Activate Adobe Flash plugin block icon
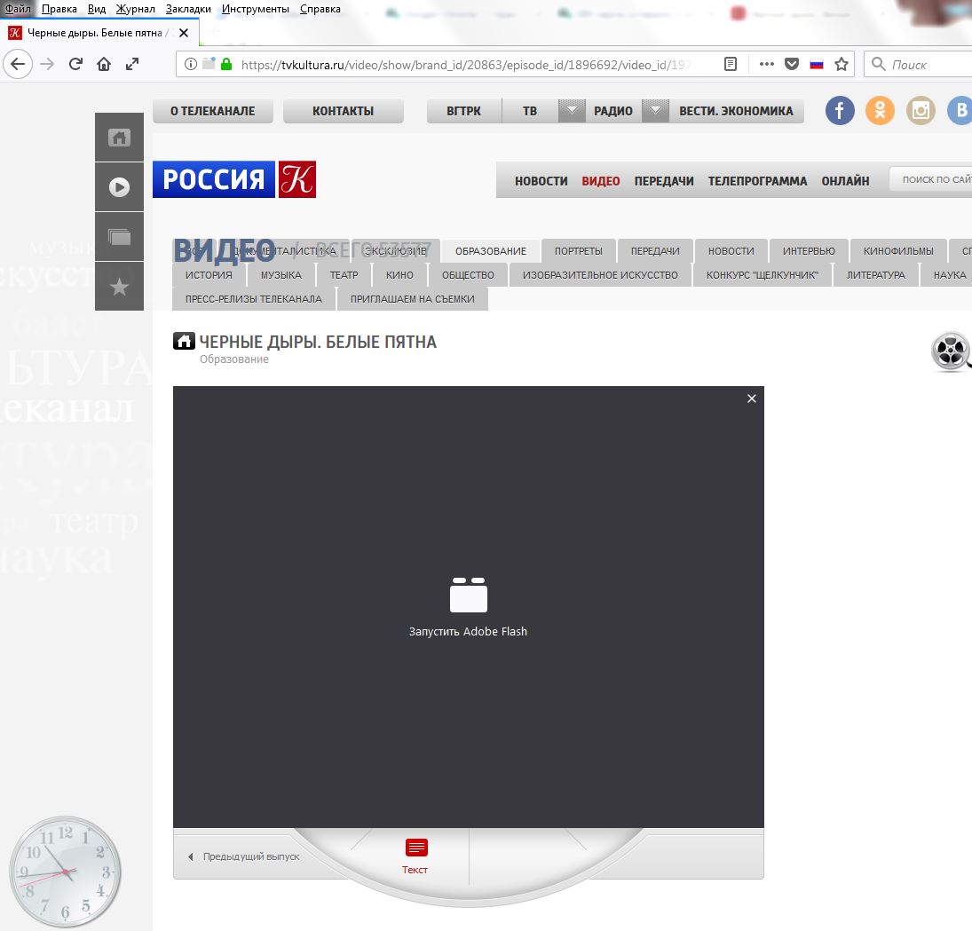Viewport: 972px width, 931px height. [468, 595]
